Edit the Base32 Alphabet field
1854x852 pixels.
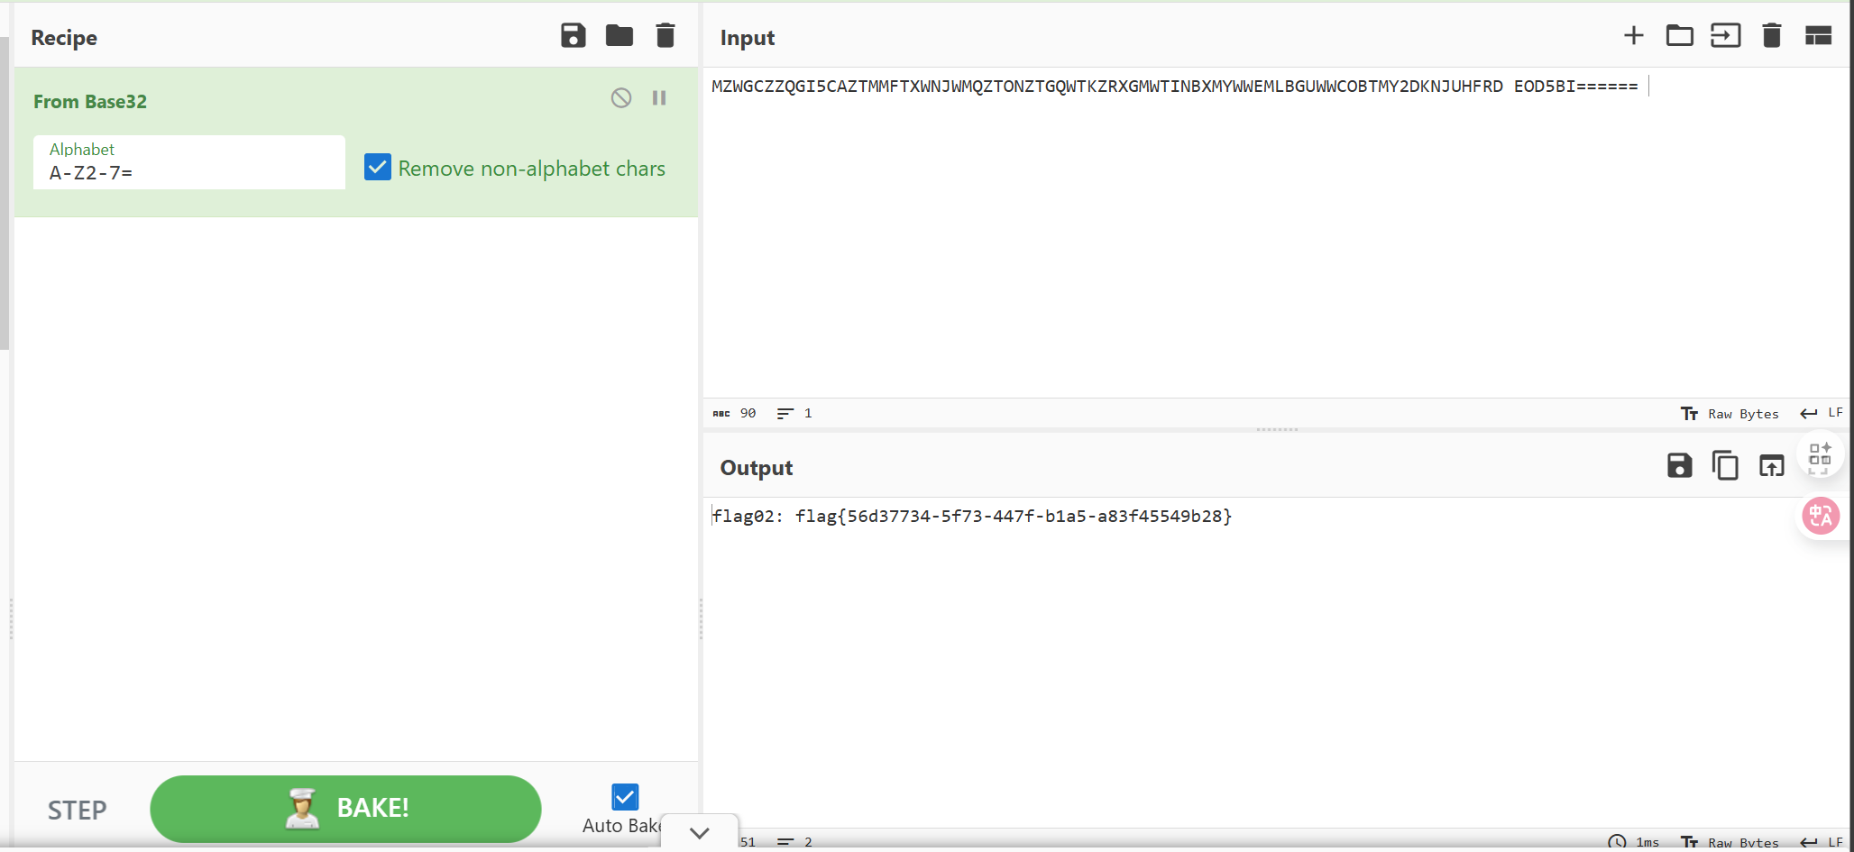click(189, 162)
